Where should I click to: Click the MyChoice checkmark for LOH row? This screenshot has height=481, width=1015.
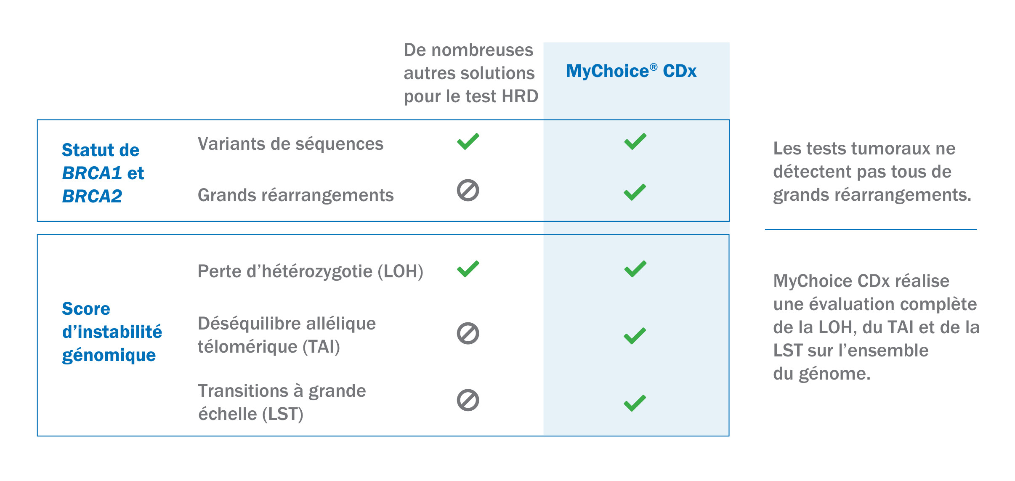[x=635, y=269]
